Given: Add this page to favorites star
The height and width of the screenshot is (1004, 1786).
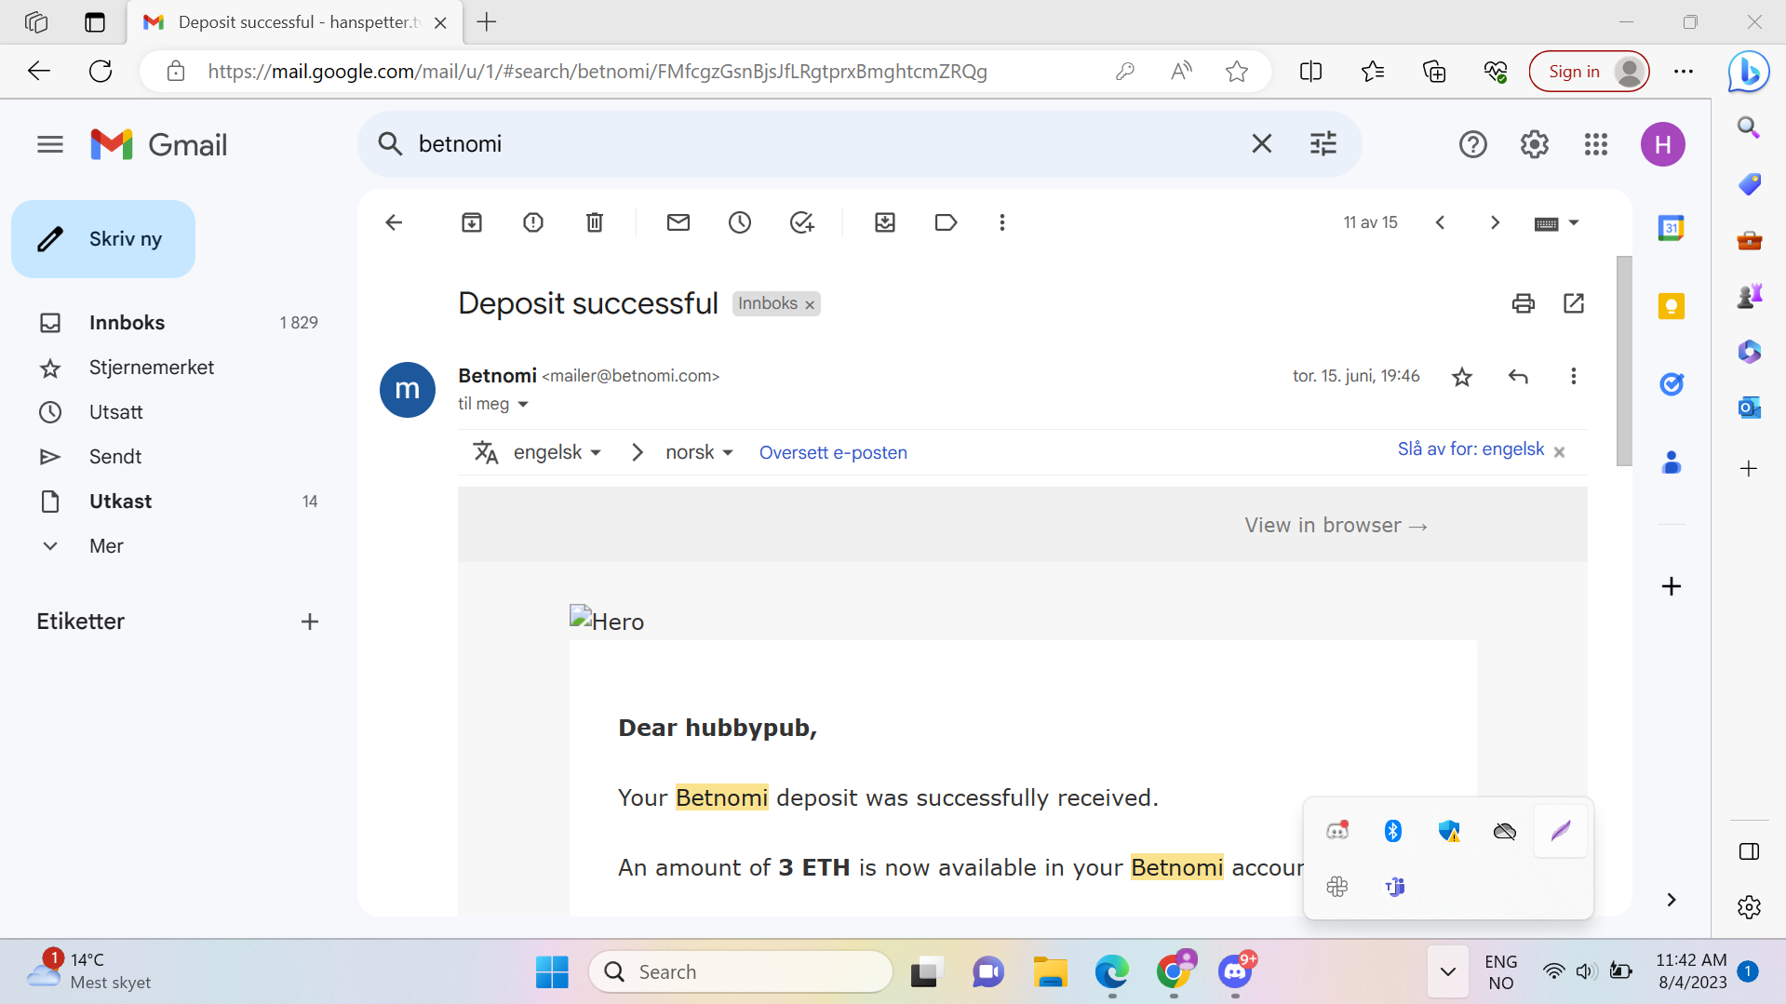Looking at the screenshot, I should click(x=1237, y=72).
